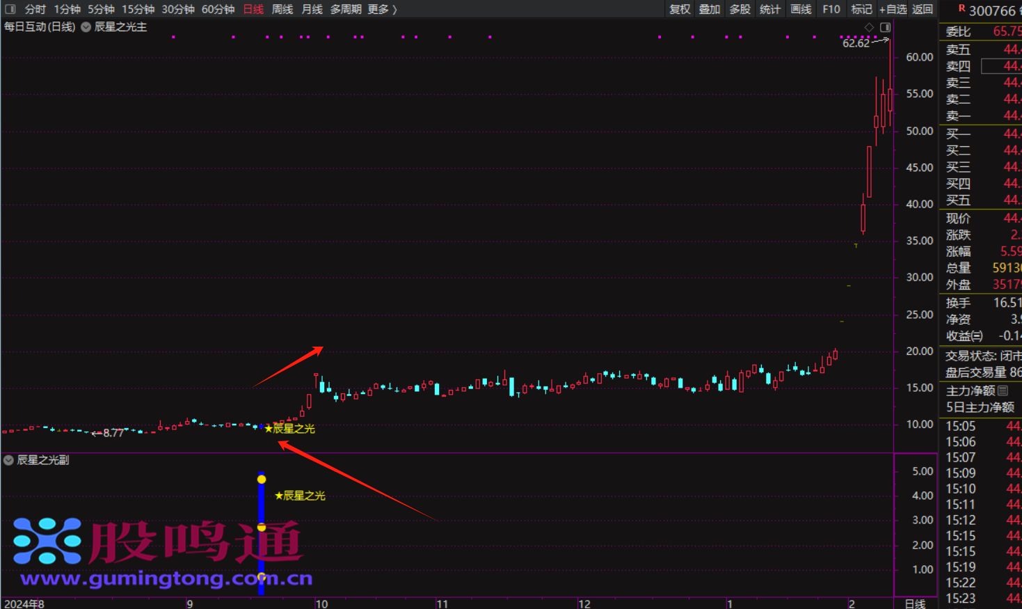Click the 日线 label at bottom right axis

915,603
